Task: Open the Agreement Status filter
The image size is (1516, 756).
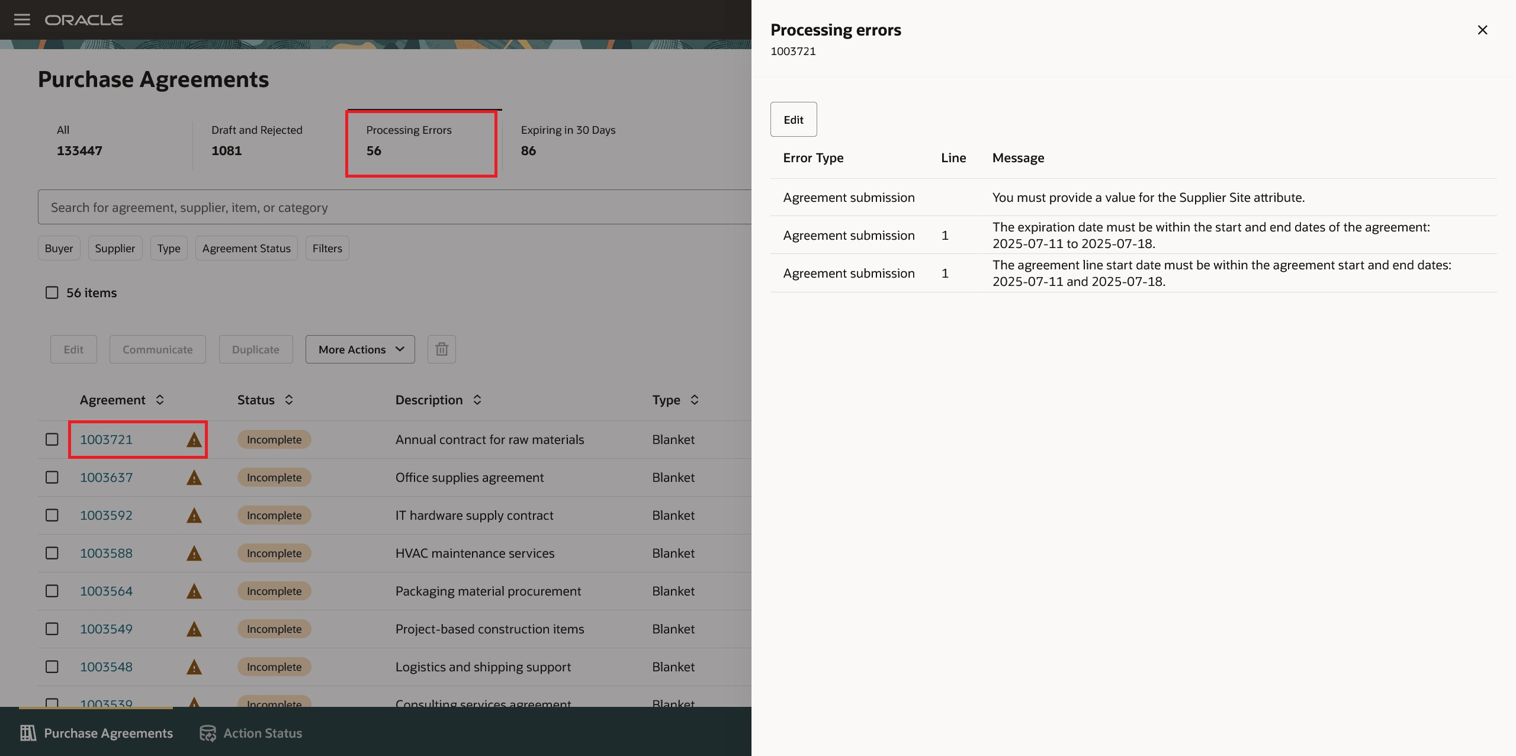Action: coord(246,248)
